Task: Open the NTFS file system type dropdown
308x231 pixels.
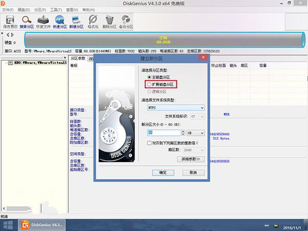Action: 176,108
